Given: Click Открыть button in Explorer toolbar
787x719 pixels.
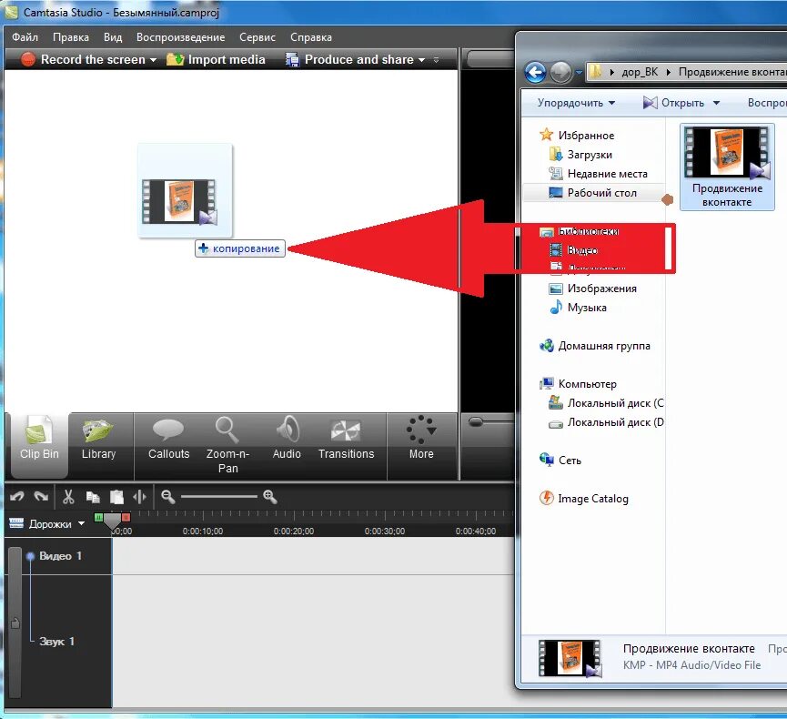Looking at the screenshot, I should click(673, 103).
